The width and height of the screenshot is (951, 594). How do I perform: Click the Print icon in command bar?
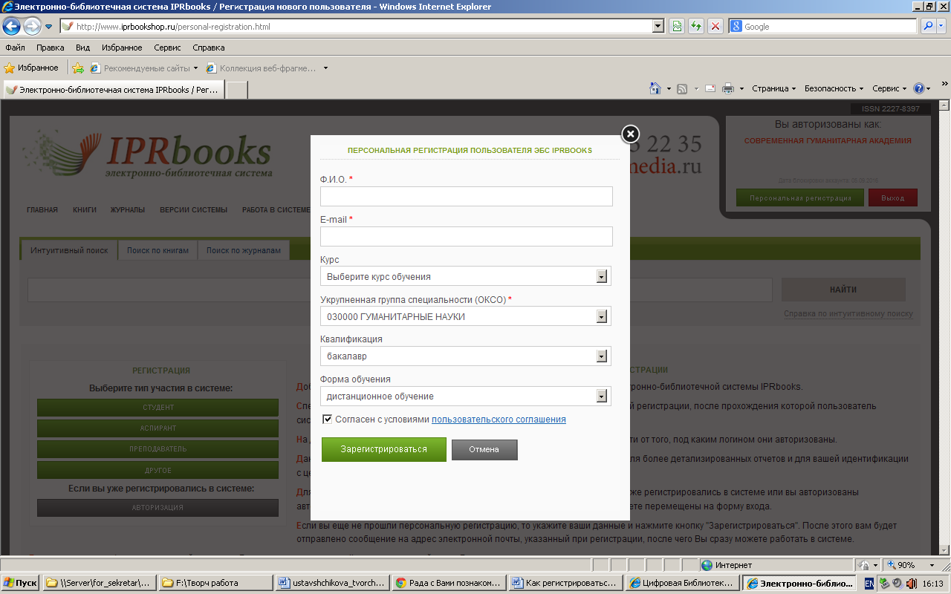[728, 88]
